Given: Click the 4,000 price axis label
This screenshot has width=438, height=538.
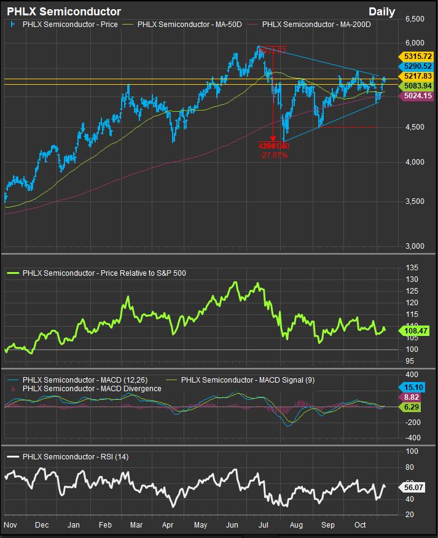Looking at the screenshot, I should pyautogui.click(x=415, y=162).
